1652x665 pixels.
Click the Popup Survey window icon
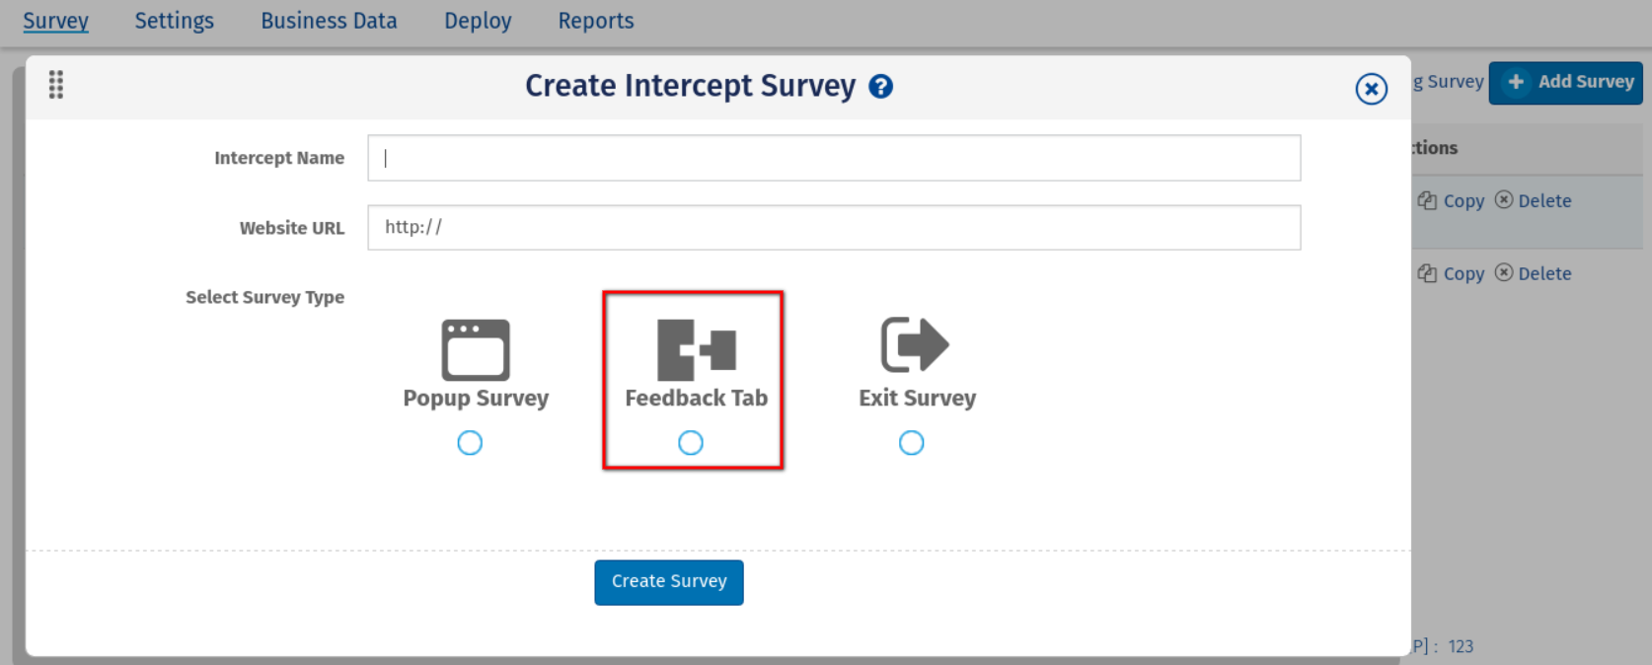click(476, 349)
